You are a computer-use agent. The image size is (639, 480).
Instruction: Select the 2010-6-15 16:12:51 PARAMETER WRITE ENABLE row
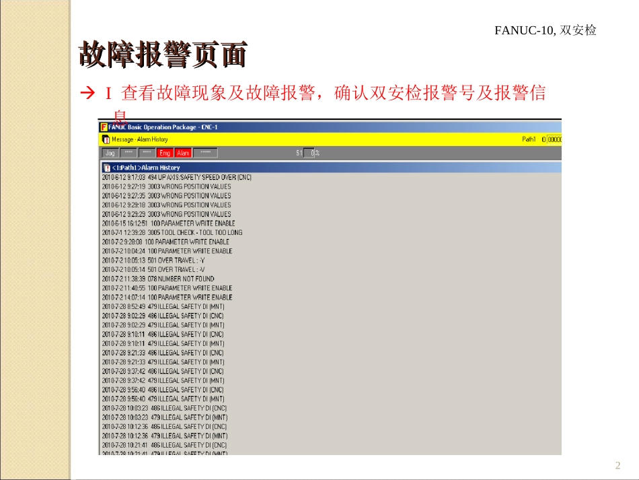[168, 224]
